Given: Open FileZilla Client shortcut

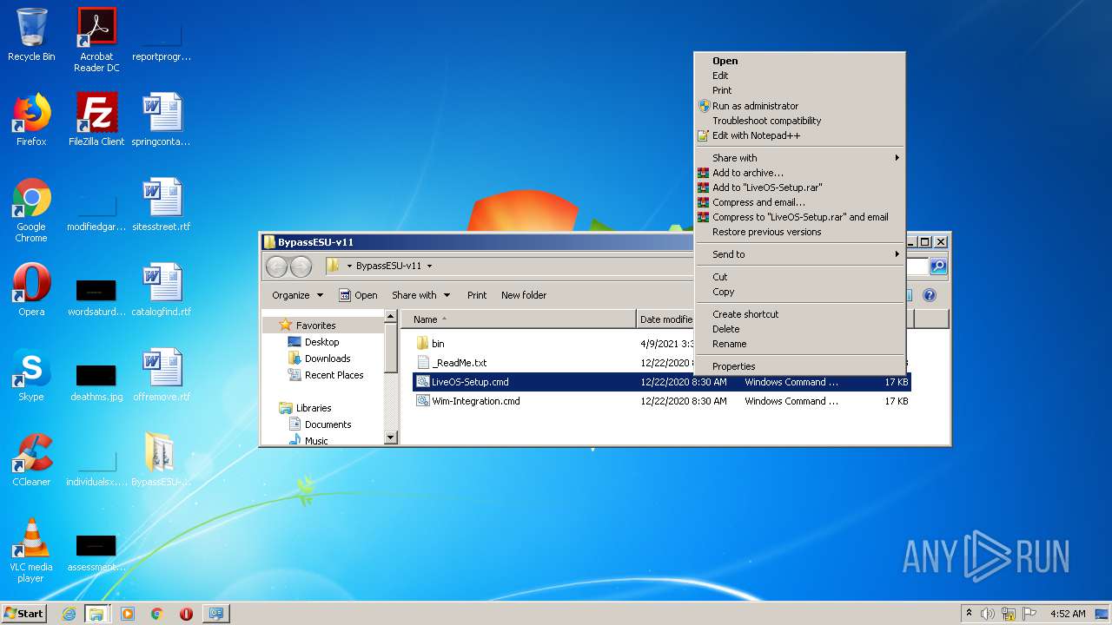Looking at the screenshot, I should click(x=96, y=120).
